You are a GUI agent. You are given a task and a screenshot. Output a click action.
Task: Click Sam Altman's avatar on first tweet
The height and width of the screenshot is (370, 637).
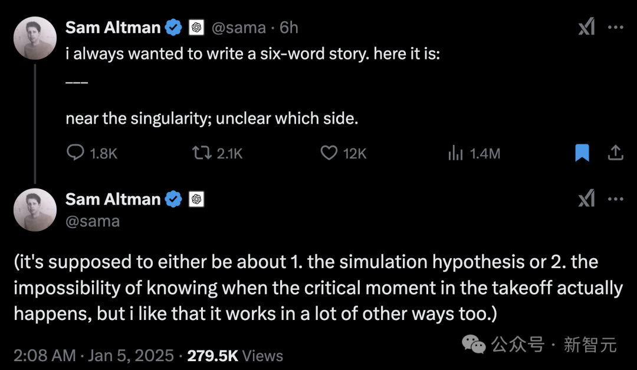pyautogui.click(x=35, y=38)
